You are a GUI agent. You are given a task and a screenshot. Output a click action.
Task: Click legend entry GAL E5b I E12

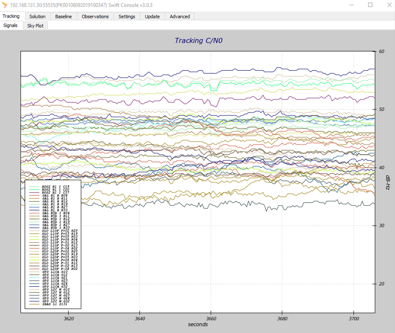tap(49, 219)
